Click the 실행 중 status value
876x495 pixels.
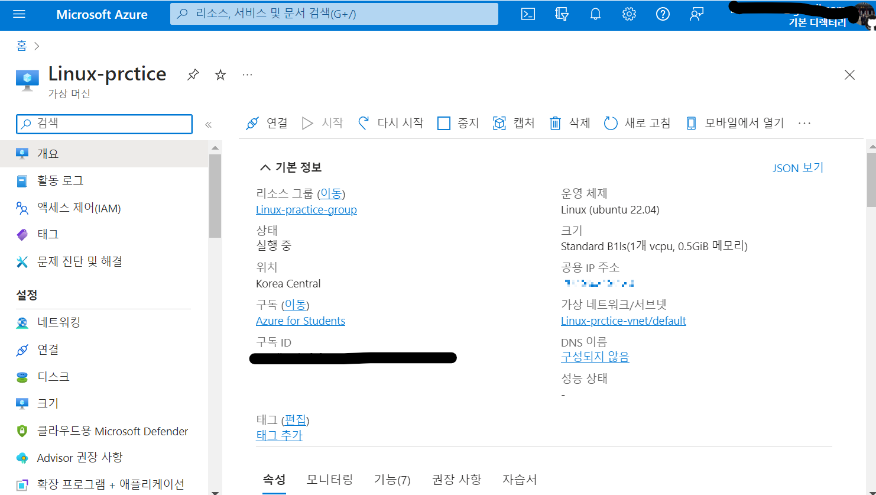point(274,245)
